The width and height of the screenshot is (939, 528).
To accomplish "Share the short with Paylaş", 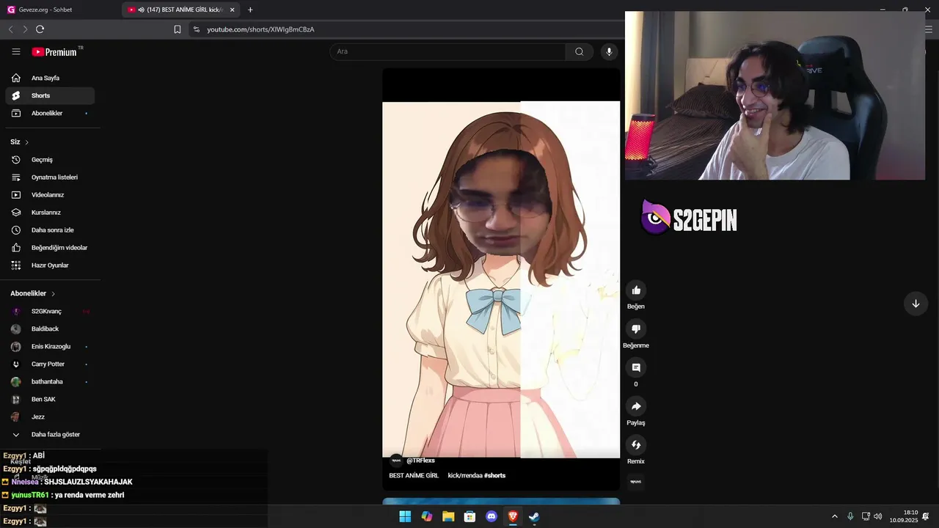I will pyautogui.click(x=636, y=406).
